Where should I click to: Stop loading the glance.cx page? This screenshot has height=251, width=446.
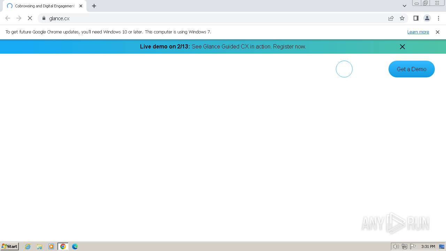click(30, 18)
